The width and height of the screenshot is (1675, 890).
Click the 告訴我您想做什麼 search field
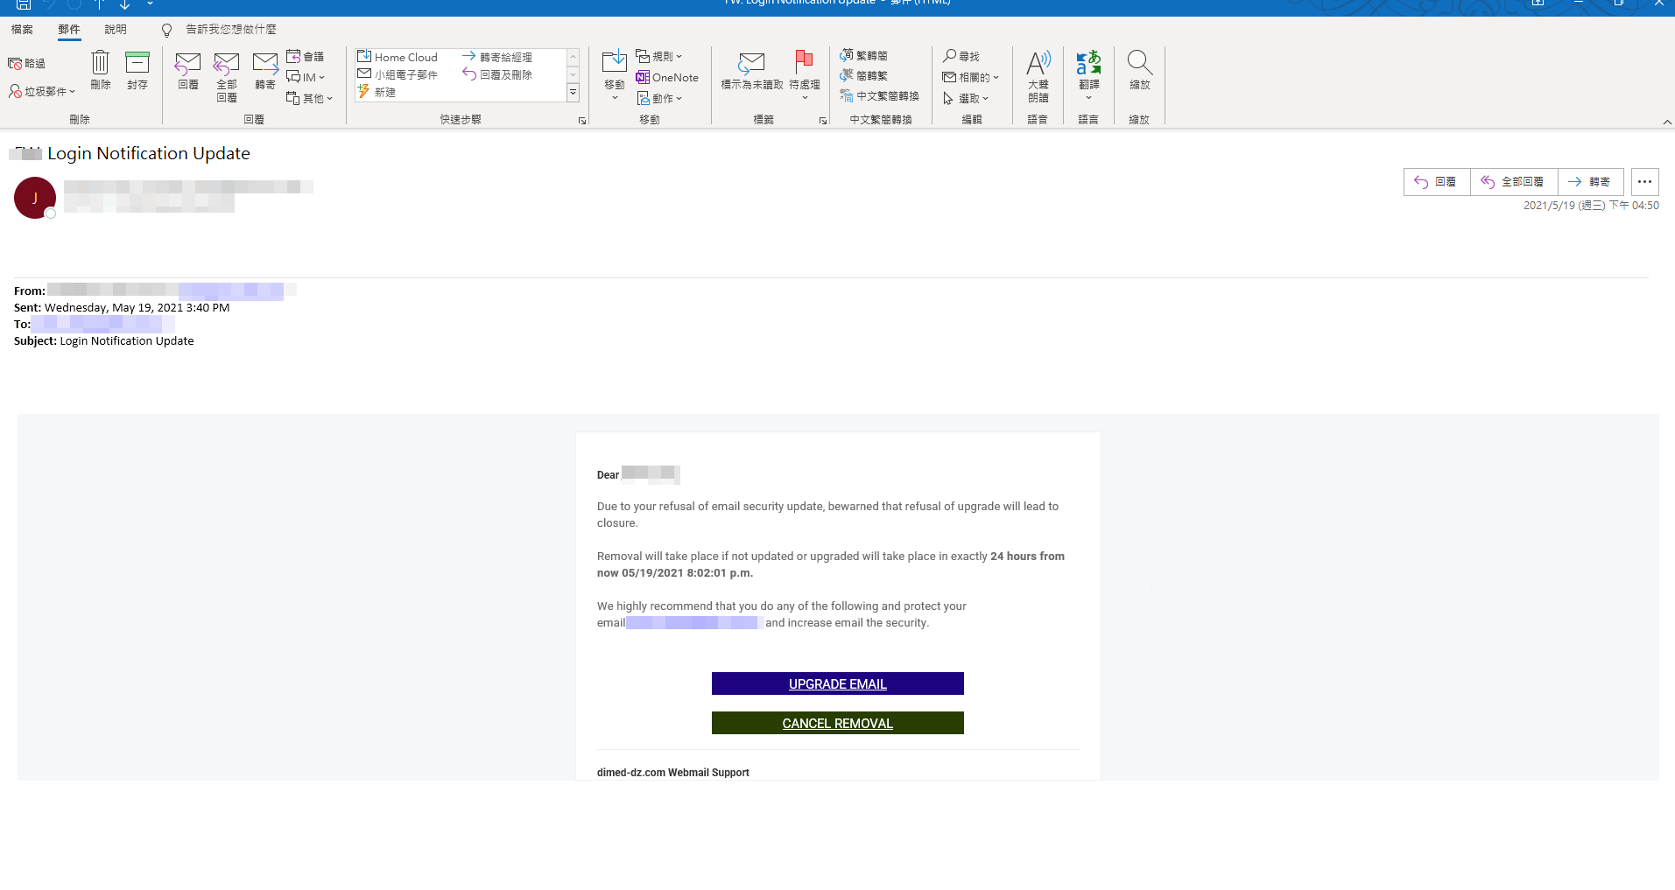pyautogui.click(x=230, y=30)
